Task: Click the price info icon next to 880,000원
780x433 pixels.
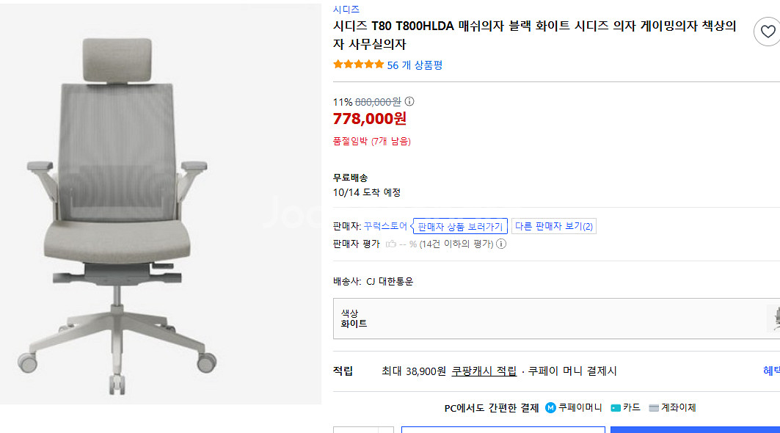Action: pos(409,102)
